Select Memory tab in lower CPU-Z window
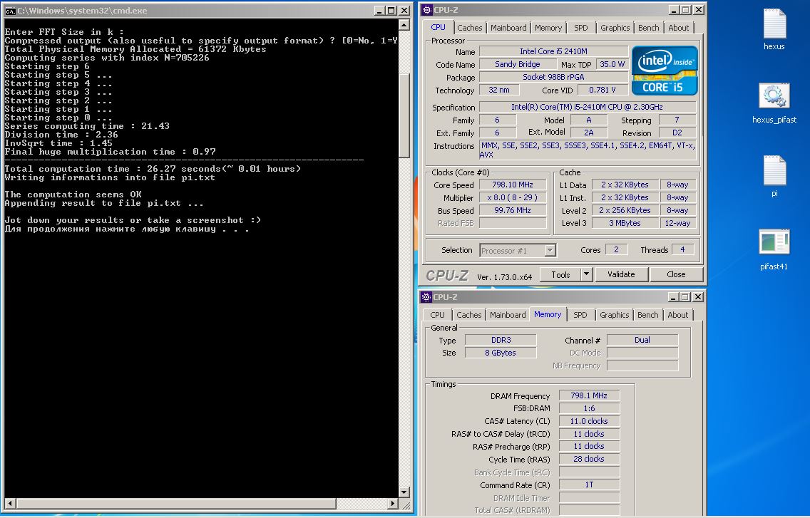The height and width of the screenshot is (518, 810). point(548,314)
